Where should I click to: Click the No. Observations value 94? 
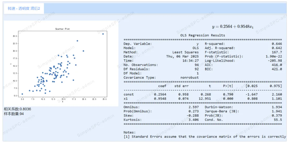click(196, 65)
